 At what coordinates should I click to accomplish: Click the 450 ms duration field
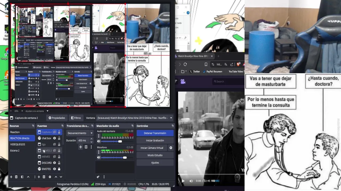click(83, 140)
